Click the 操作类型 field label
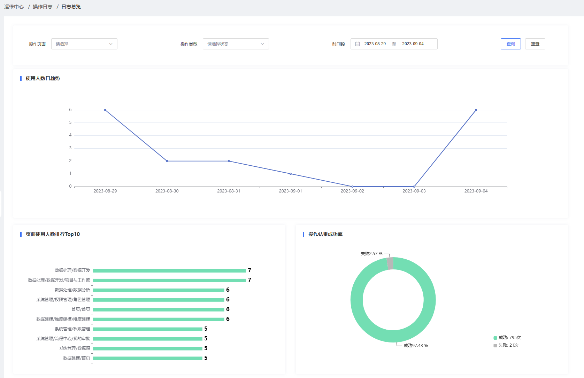The width and height of the screenshot is (584, 378). click(189, 44)
